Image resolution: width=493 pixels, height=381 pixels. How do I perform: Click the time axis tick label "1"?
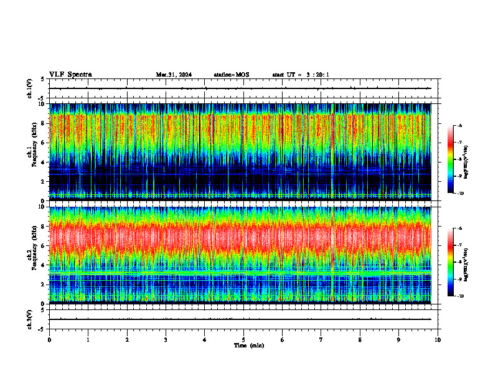click(88, 340)
